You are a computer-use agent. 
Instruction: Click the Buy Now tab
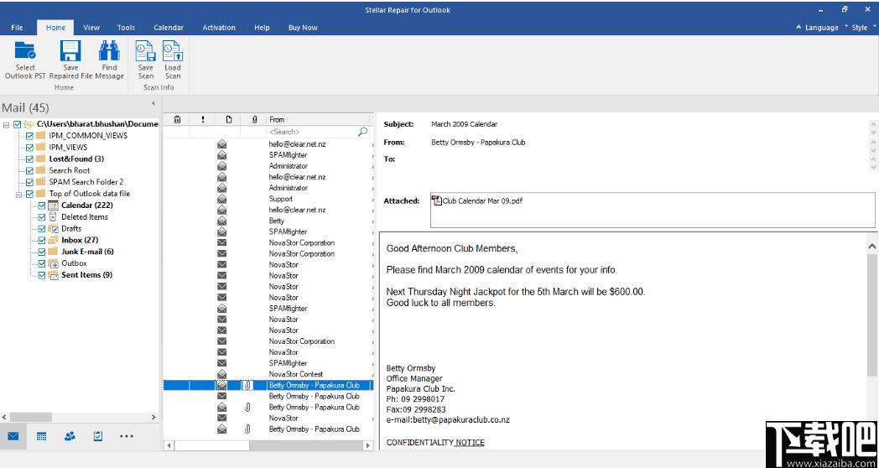303,28
